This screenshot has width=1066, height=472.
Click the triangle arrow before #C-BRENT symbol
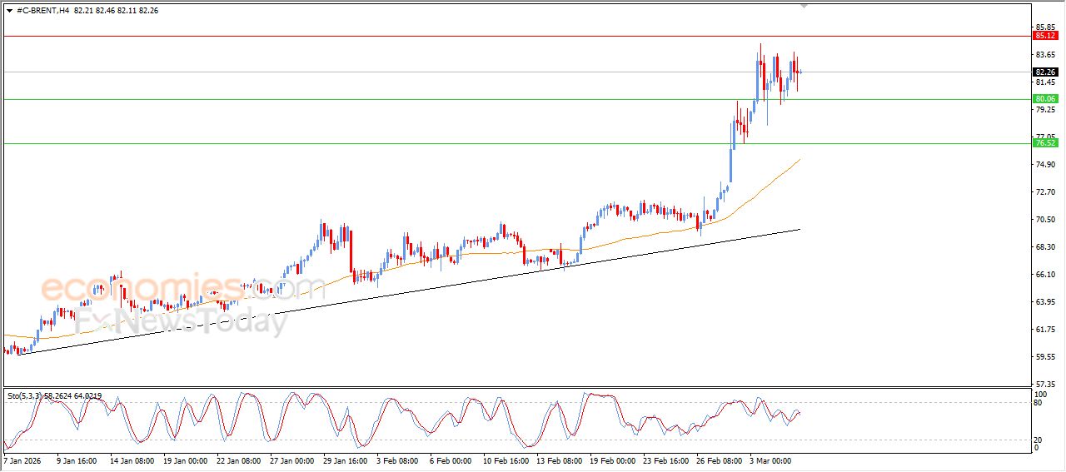coord(9,10)
